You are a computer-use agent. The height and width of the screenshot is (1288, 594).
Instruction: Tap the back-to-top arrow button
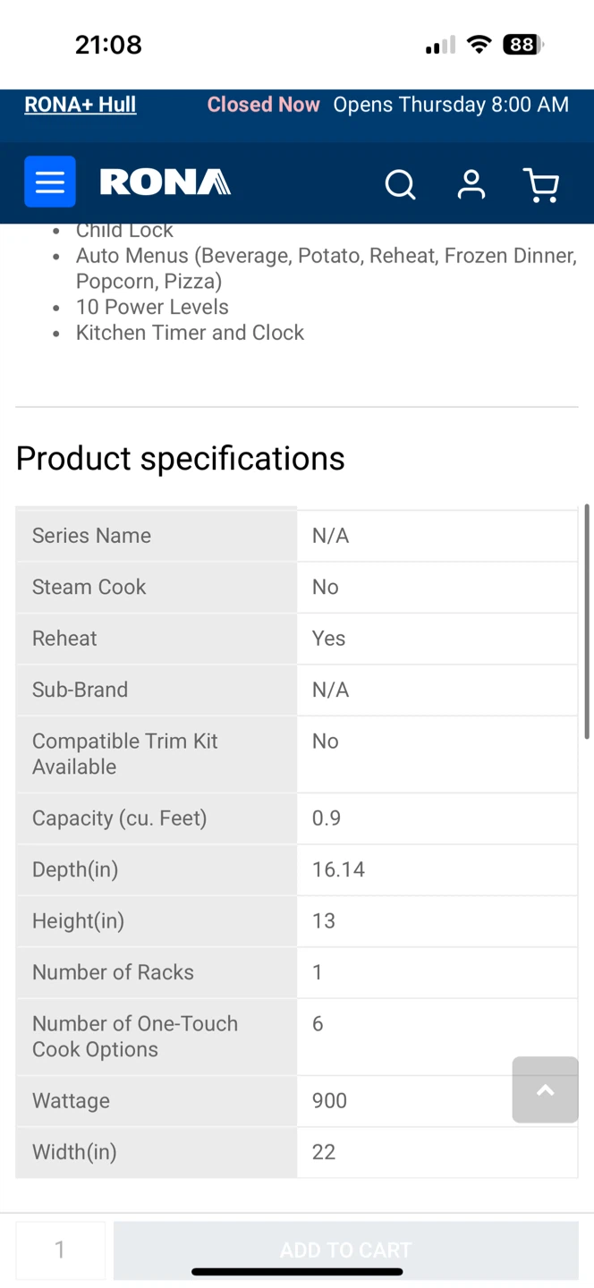coord(546,1089)
